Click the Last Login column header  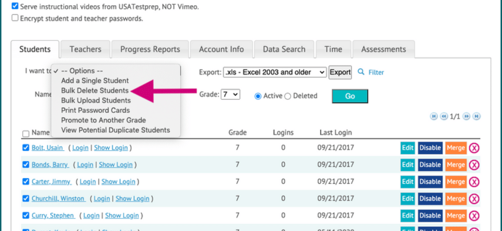coord(335,133)
